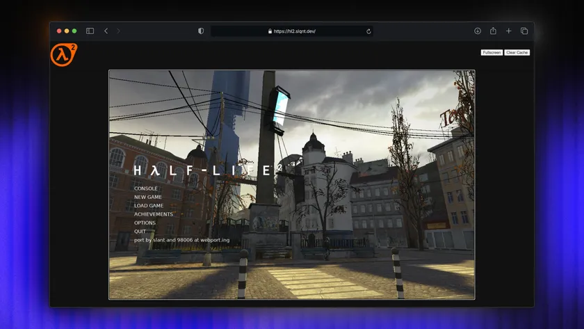The height and width of the screenshot is (329, 584).
Task: Maximize window with the green button
Action: coord(74,31)
